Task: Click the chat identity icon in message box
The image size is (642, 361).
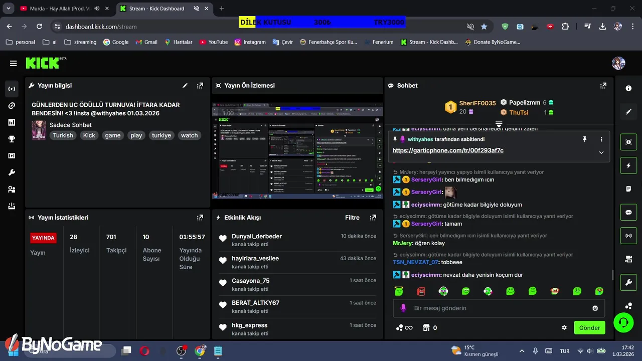Action: click(403, 308)
